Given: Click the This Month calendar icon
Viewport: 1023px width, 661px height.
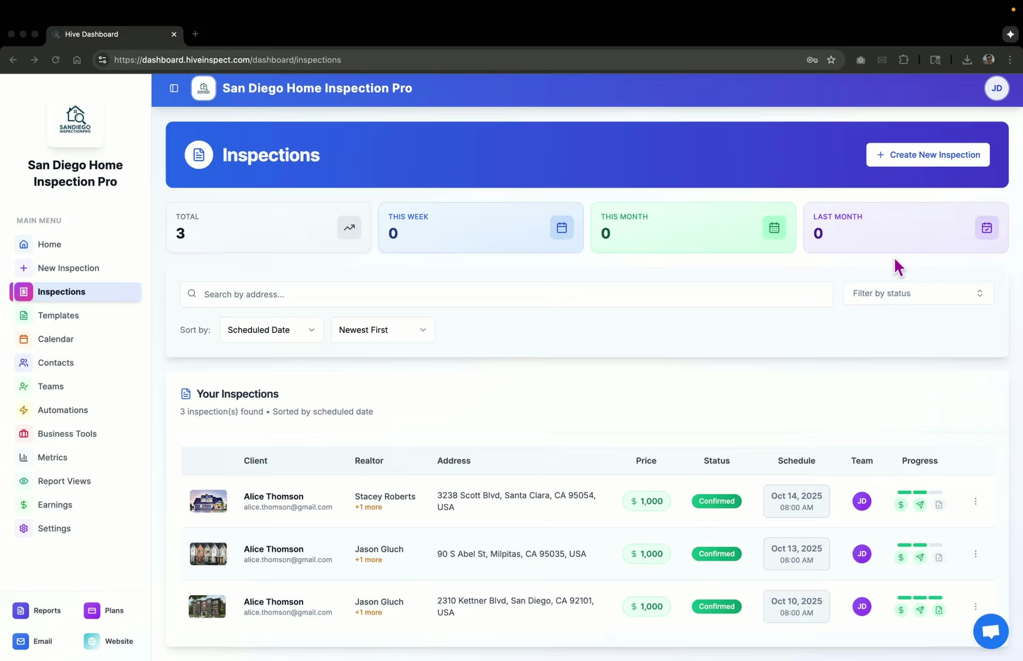Looking at the screenshot, I should 774,228.
